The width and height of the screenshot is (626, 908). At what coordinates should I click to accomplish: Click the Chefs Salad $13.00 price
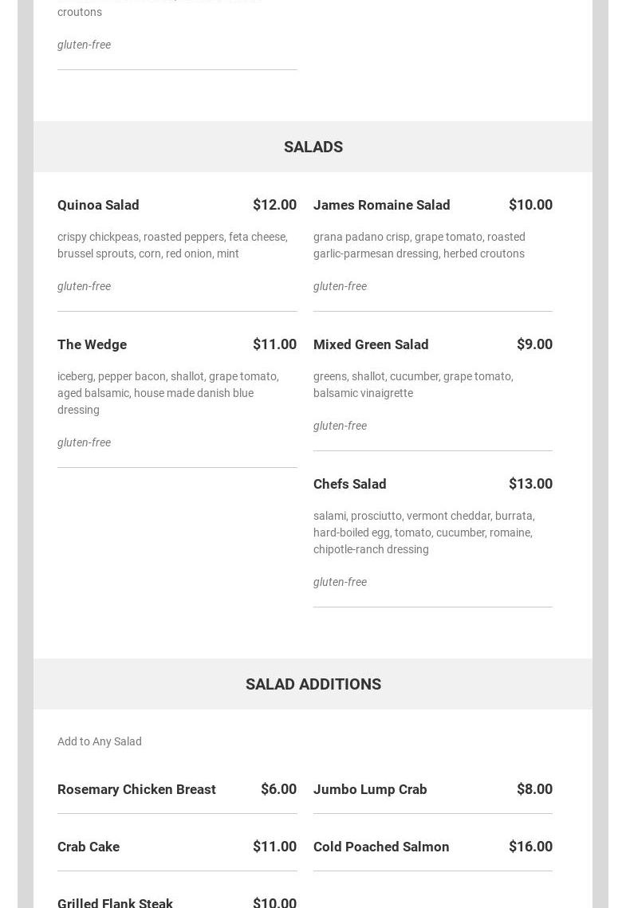(x=530, y=484)
